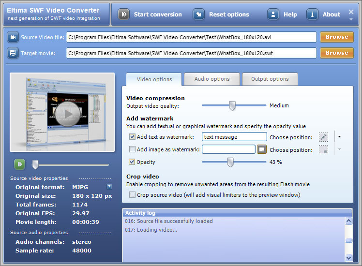Viewport: 362px width, 266px height.
Task: Click the Source Video file camera icon
Action: [x=13, y=37]
